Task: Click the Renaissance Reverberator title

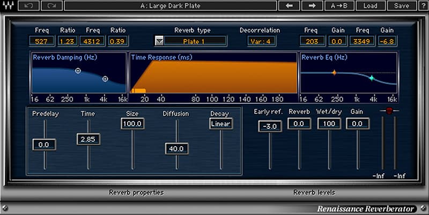Action: coord(365,209)
